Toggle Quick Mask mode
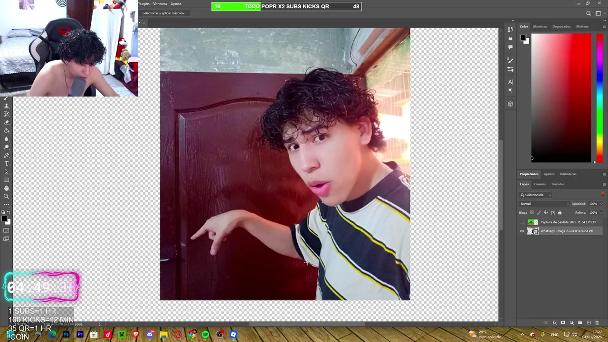 [7, 230]
